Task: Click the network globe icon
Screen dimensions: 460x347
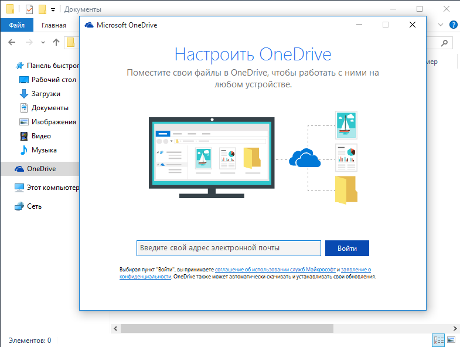Action: (19, 206)
